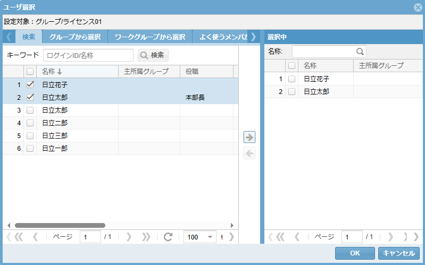
Task: Toggle select-all checkbox in search results header
Action: click(x=30, y=72)
